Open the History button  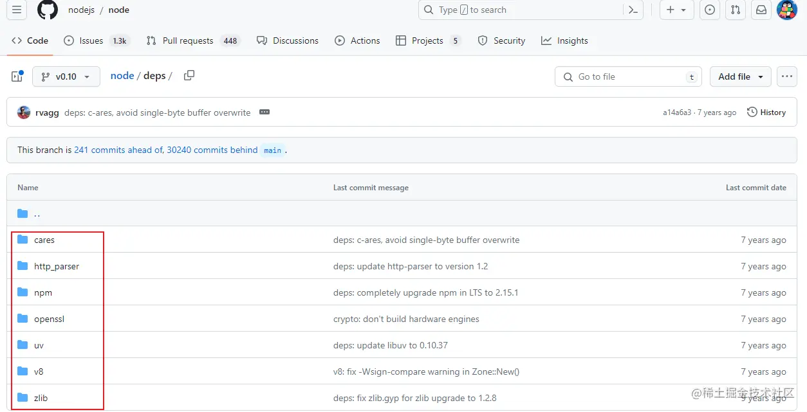pyautogui.click(x=766, y=112)
